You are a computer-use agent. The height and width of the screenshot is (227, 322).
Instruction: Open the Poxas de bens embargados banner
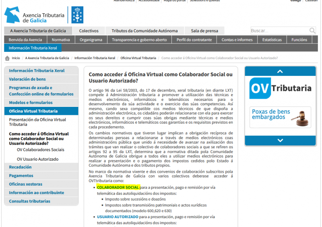coord(280,117)
